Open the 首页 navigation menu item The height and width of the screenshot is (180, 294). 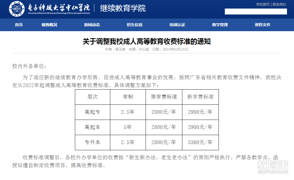coord(19,25)
